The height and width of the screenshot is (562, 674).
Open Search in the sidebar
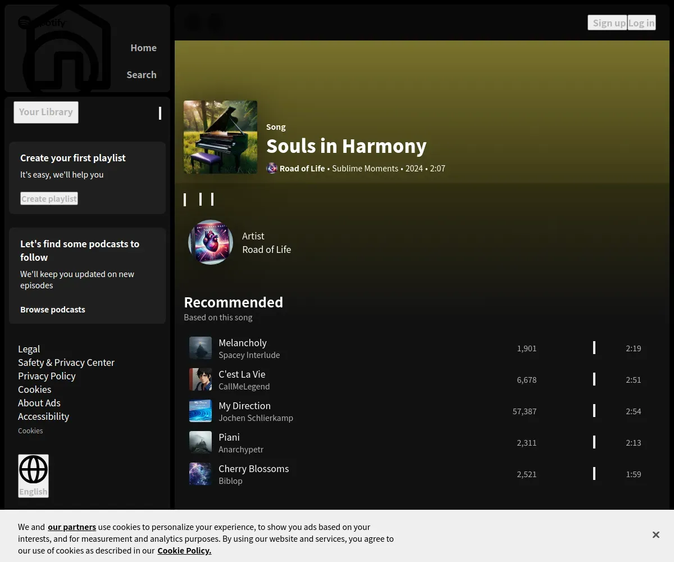point(142,75)
